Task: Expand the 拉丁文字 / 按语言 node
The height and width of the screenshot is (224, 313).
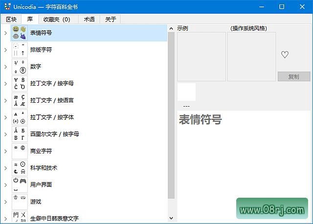Action: [5, 101]
